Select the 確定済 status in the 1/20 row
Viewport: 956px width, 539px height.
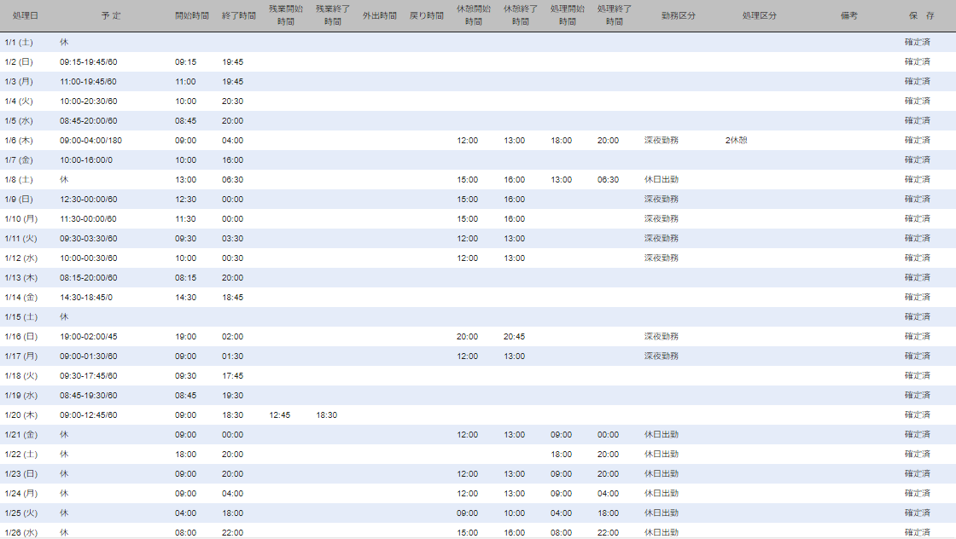pyautogui.click(x=918, y=414)
